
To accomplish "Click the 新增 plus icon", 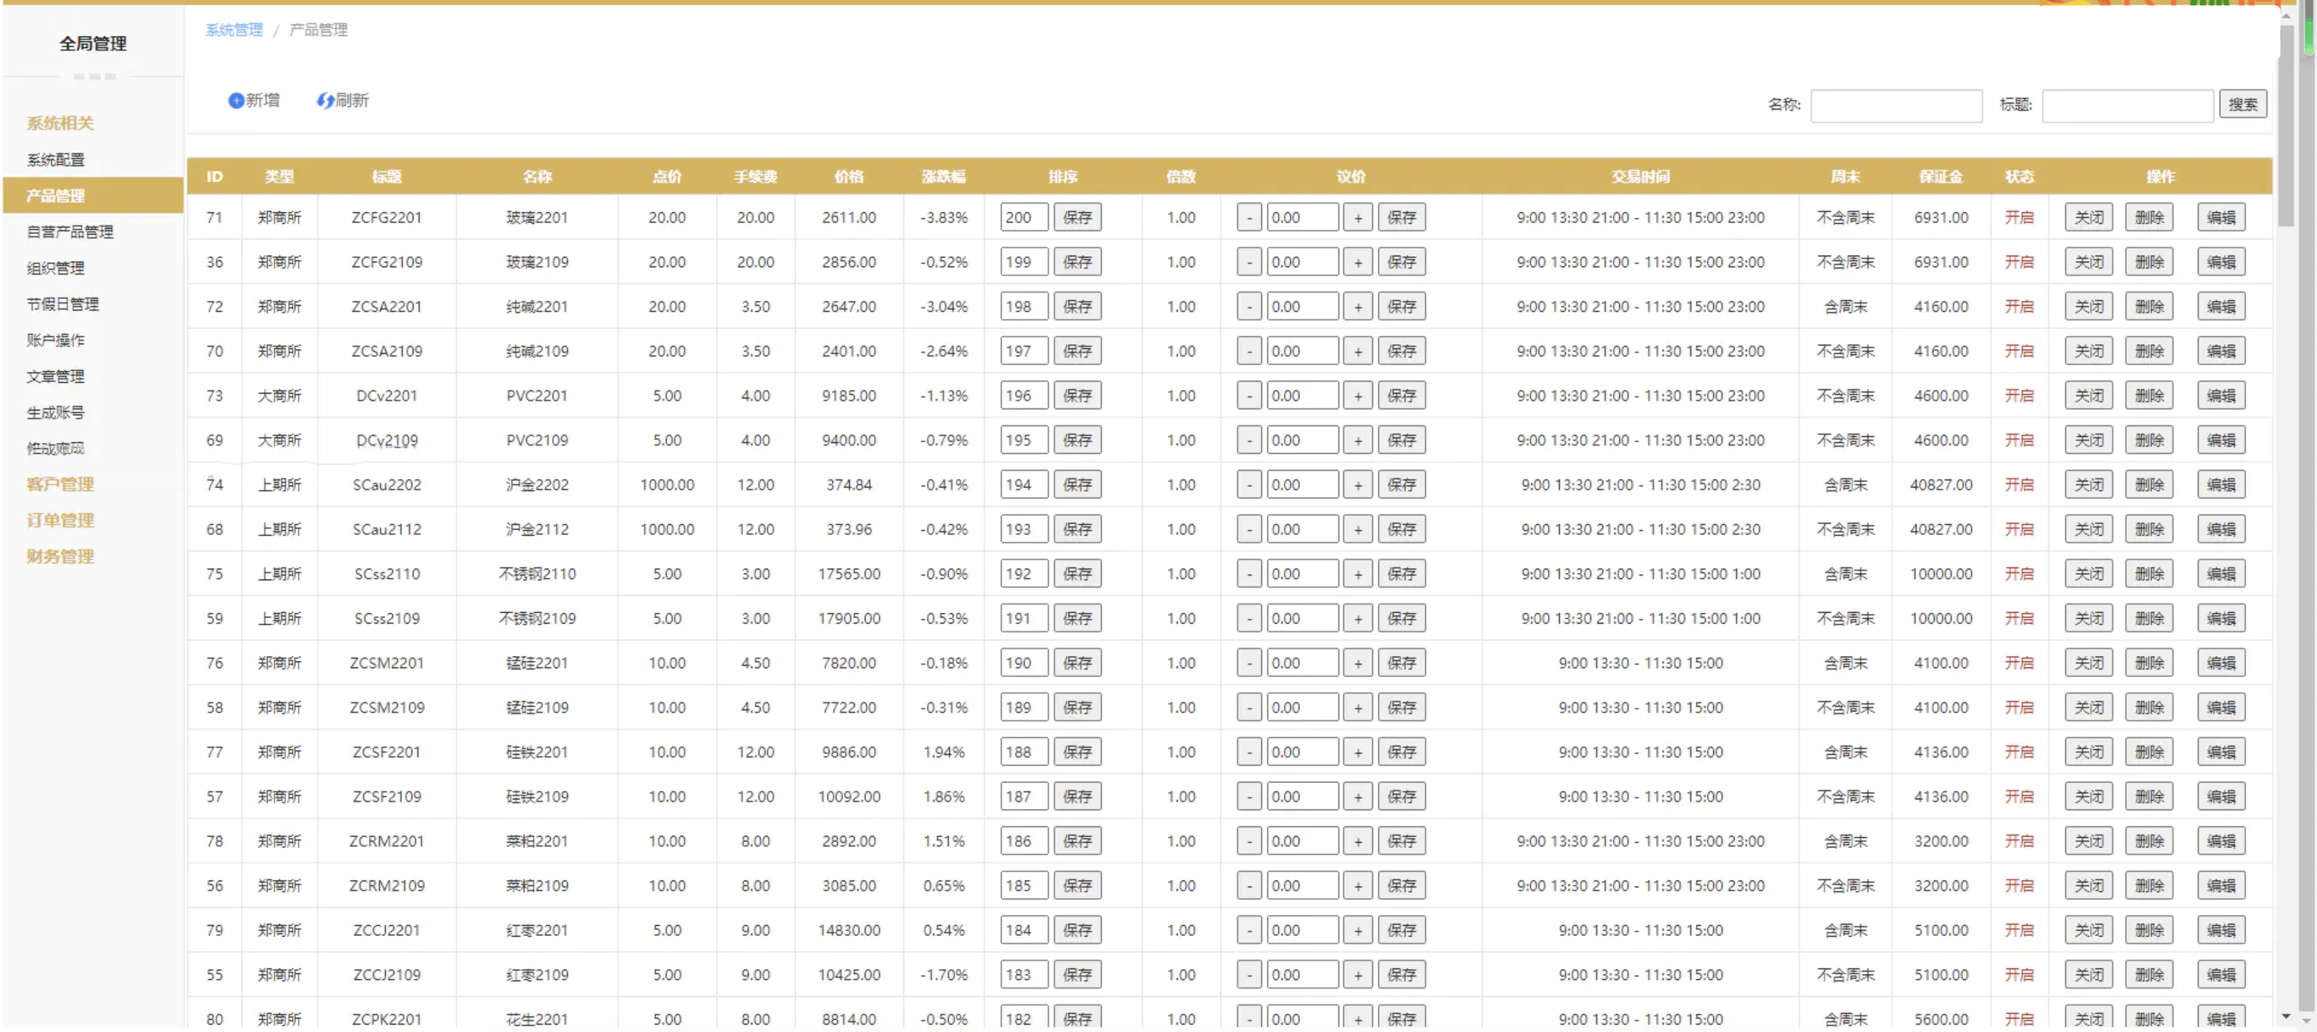I will tap(235, 101).
